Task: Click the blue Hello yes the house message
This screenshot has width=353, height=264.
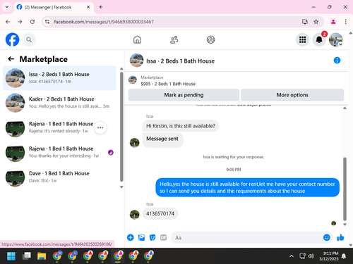Action: click(x=247, y=187)
